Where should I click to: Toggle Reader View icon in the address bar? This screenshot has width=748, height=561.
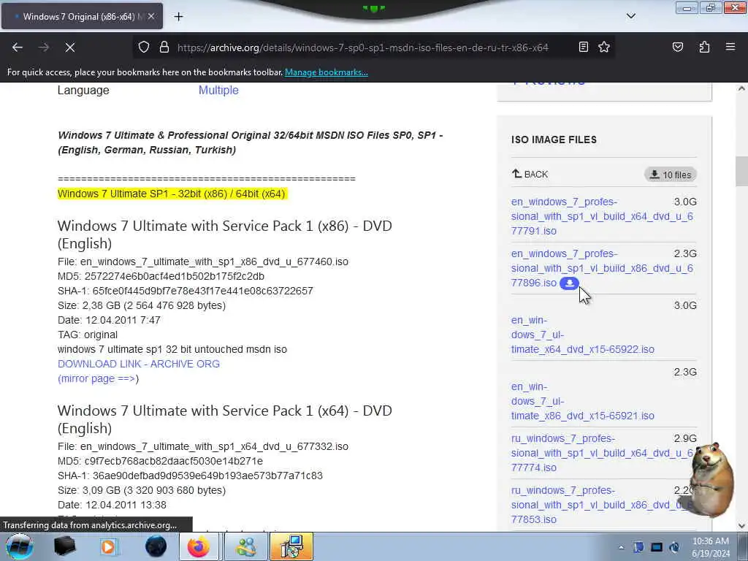[583, 47]
